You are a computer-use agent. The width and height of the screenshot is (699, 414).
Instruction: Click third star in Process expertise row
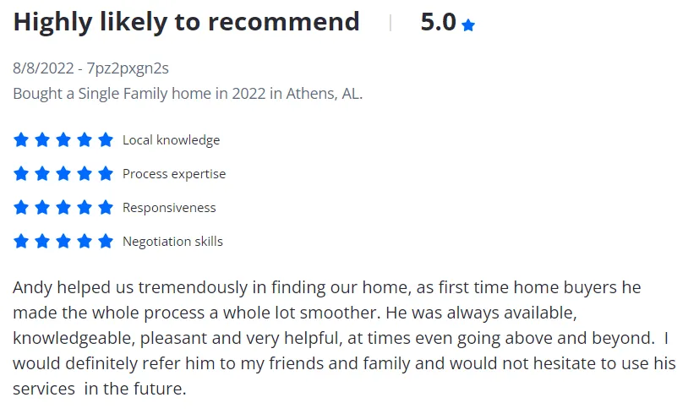(x=63, y=173)
